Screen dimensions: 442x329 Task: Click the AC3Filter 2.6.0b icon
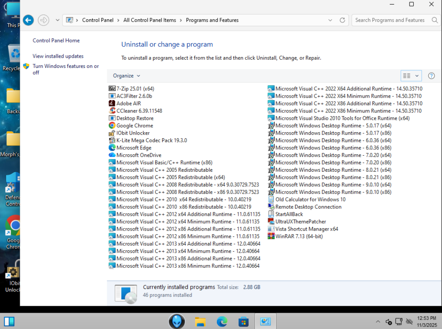(x=112, y=96)
